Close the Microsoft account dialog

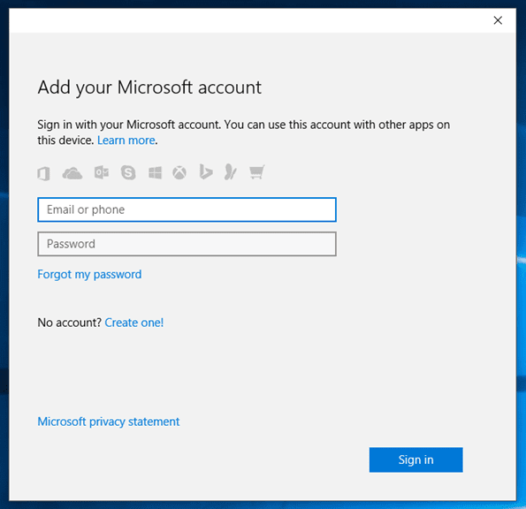click(x=498, y=20)
